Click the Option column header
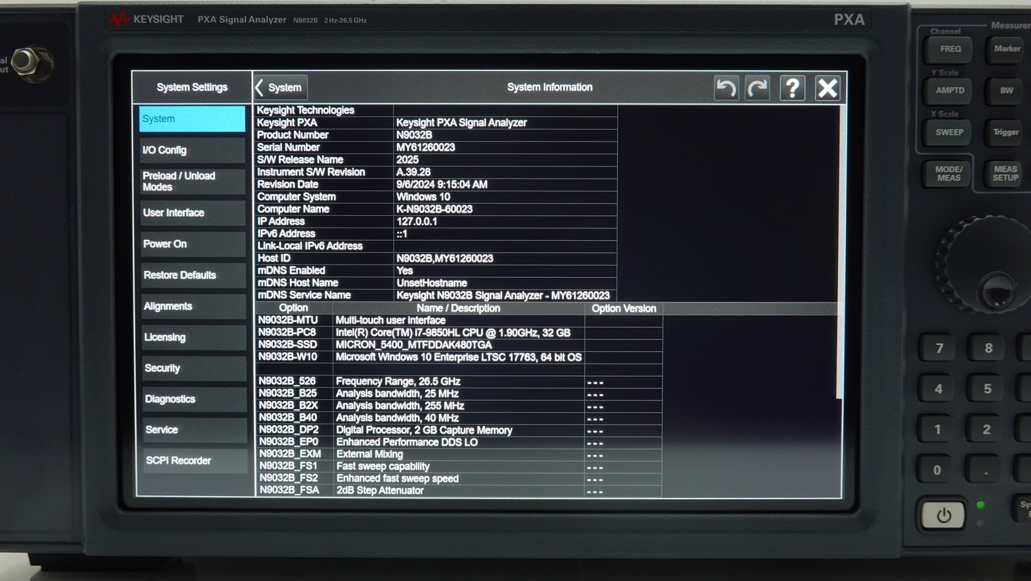This screenshot has width=1031, height=581. (294, 308)
